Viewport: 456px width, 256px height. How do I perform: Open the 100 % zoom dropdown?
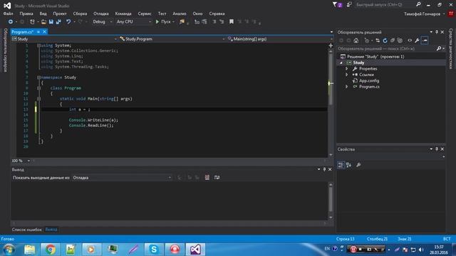(x=21, y=161)
